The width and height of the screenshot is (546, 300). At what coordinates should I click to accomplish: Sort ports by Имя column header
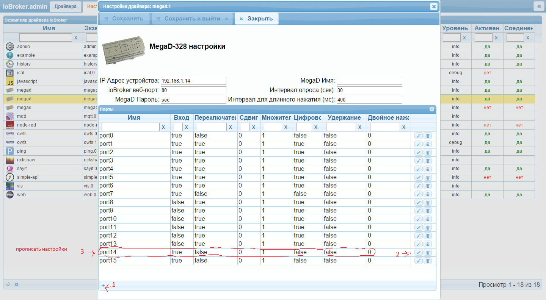[134, 118]
